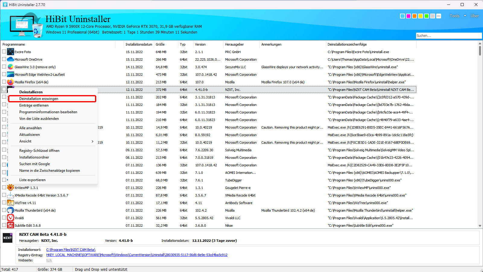Open the NZXT CAM Beta install path link
Viewport: 483px width, 272px height.
71,250
